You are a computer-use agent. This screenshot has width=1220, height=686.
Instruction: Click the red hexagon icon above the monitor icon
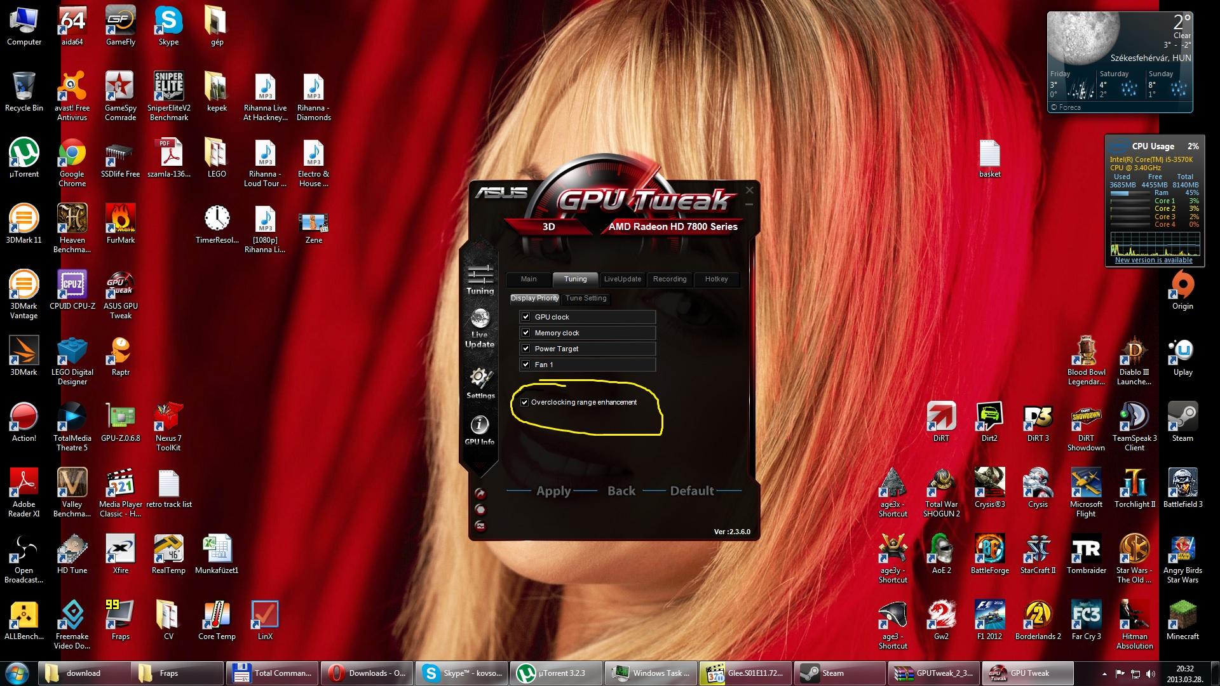480,509
